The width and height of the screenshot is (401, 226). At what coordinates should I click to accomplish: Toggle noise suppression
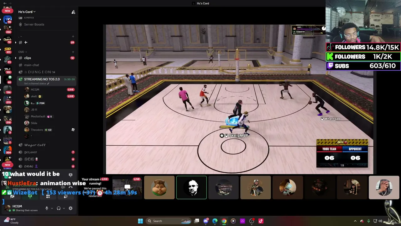pos(63,187)
